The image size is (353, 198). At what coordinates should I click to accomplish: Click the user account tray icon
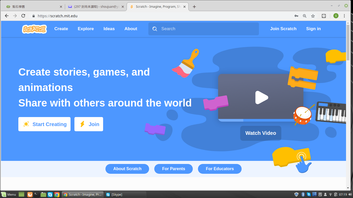click(x=325, y=195)
